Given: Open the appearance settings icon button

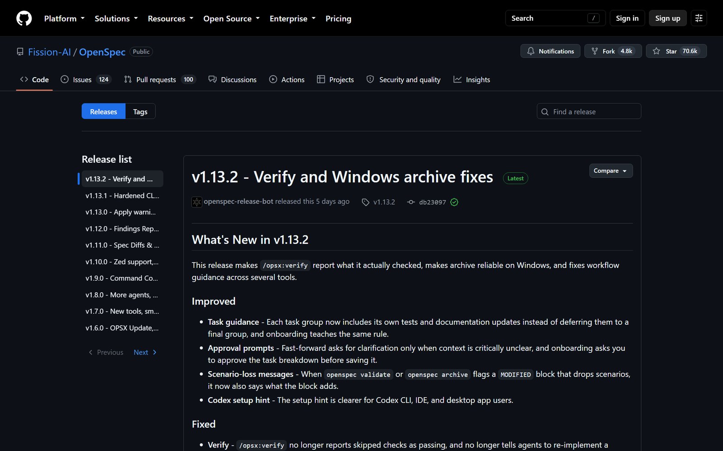Looking at the screenshot, I should 699,18.
